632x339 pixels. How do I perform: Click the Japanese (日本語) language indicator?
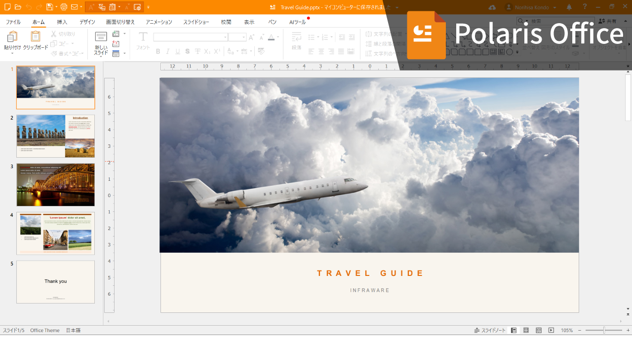(73, 330)
